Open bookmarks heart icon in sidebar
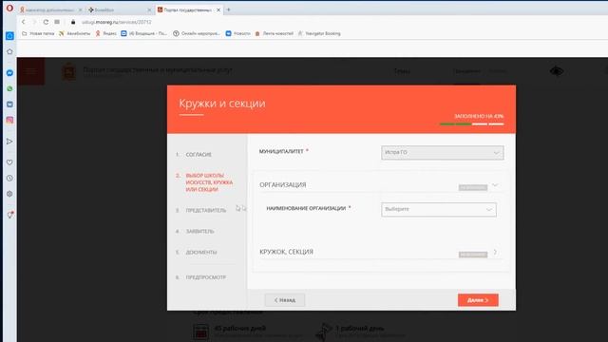The image size is (608, 342). [x=9, y=162]
